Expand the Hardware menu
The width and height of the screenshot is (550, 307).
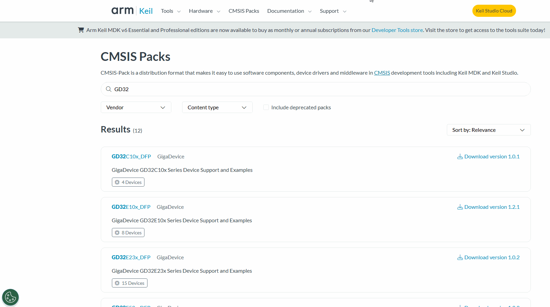tap(205, 11)
